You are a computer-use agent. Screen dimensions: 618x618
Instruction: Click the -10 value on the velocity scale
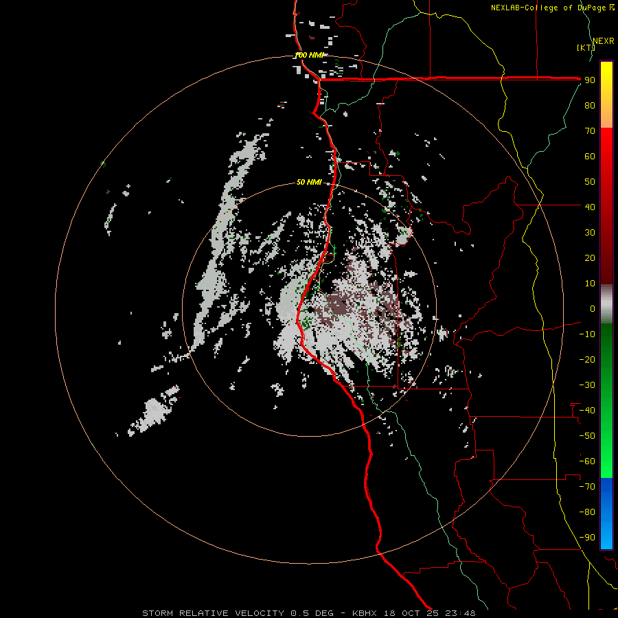[587, 334]
